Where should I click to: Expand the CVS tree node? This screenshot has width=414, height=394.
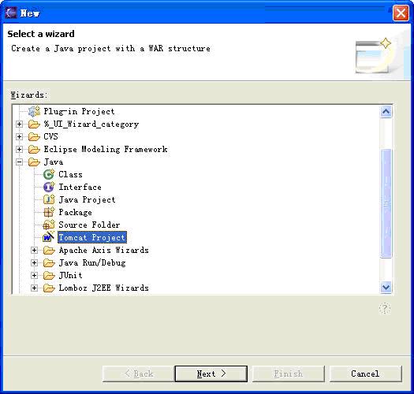19,136
